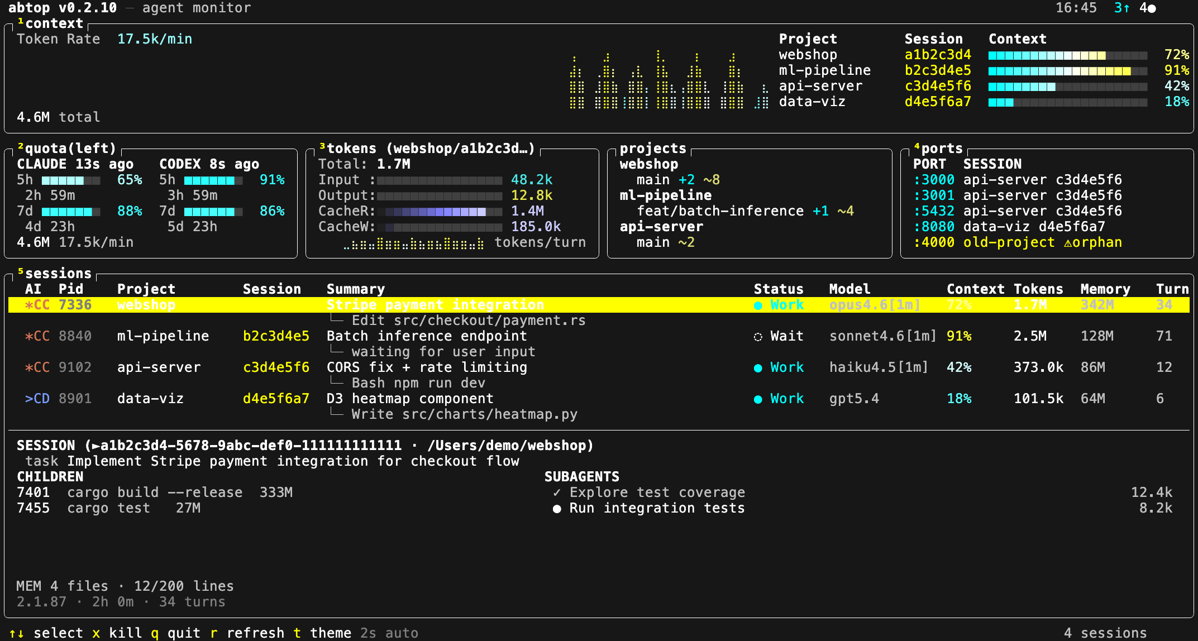This screenshot has height=641, width=1198.
Task: Select the quota(left) panel header
Action: point(67,149)
